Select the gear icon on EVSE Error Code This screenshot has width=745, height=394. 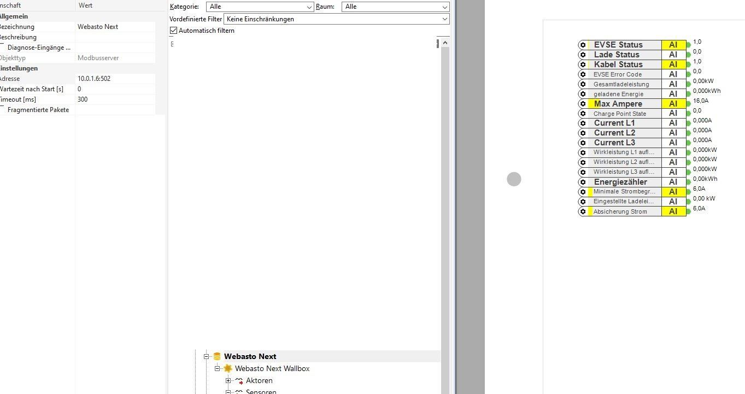[583, 74]
